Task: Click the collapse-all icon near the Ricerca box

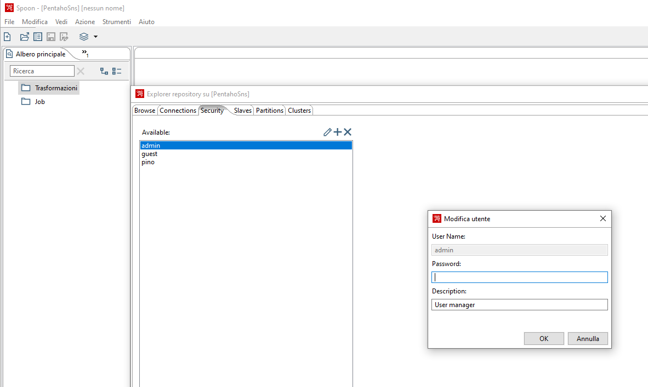Action: [116, 71]
